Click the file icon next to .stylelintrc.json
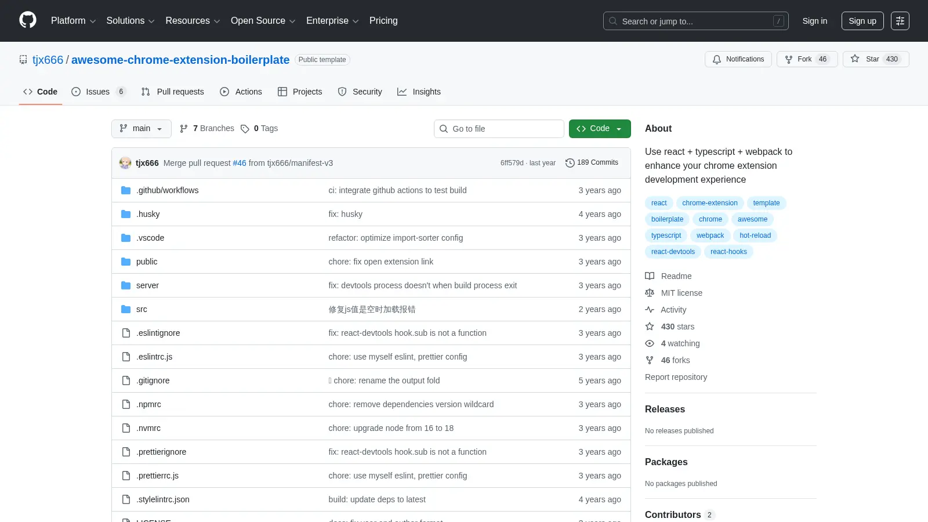Screen dimensions: 928x522 click(126, 499)
